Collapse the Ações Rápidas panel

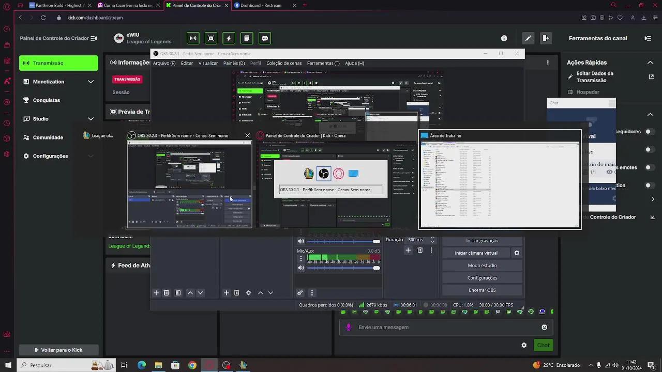coord(650,63)
